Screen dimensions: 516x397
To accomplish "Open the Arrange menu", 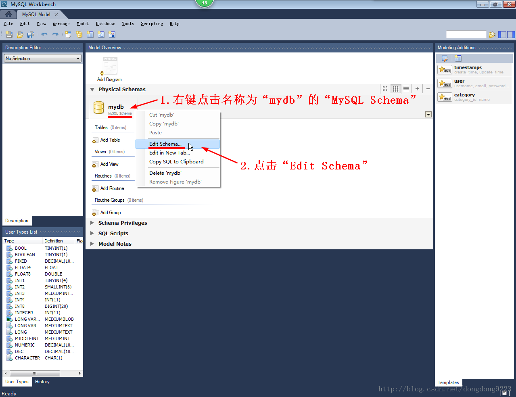I will click(61, 24).
